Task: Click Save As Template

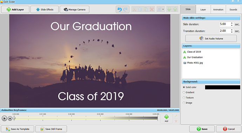Action: tap(18, 129)
